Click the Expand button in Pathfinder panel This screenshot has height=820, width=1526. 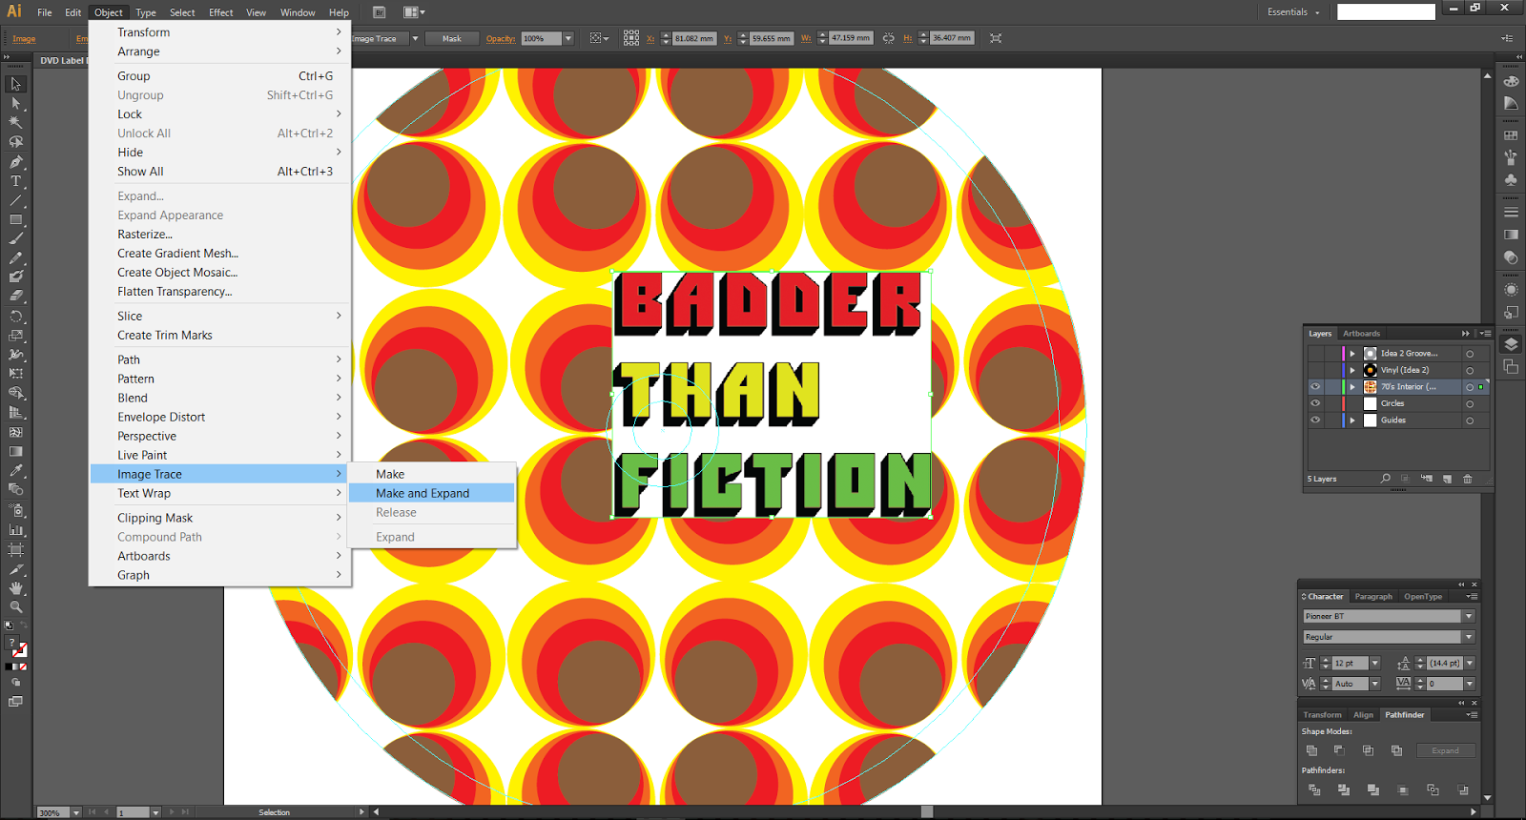pyautogui.click(x=1446, y=750)
